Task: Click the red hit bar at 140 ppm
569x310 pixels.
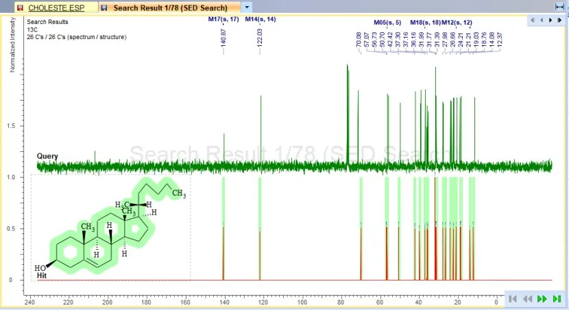Action: pyautogui.click(x=223, y=253)
